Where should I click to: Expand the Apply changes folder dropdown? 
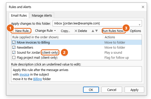pyautogui.click(x=139, y=25)
